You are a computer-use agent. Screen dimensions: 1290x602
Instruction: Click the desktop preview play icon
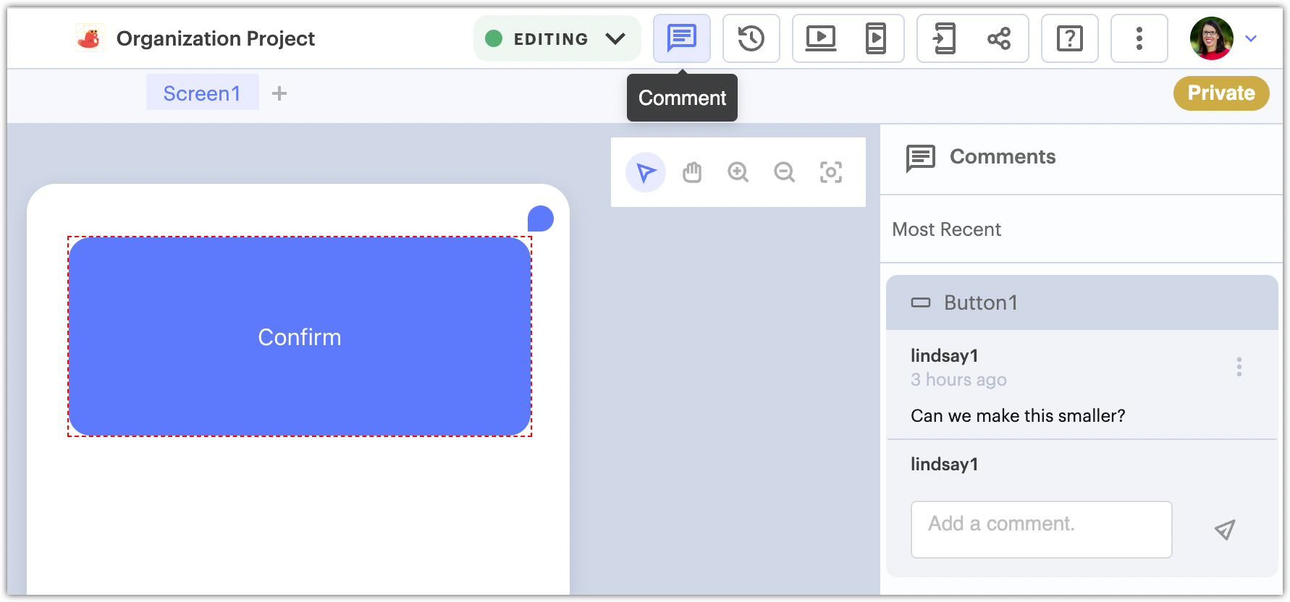[820, 38]
